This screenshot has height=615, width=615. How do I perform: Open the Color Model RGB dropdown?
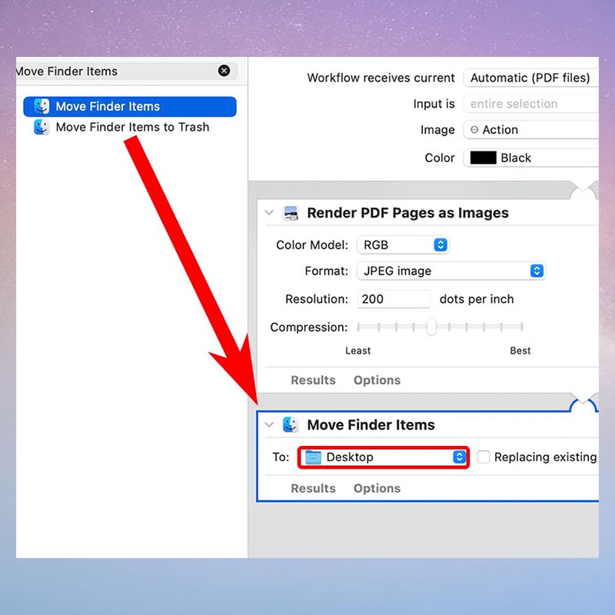(403, 244)
